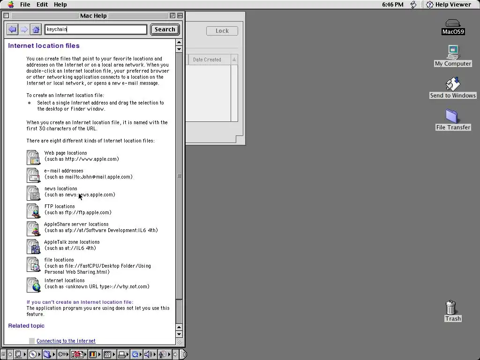This screenshot has height=360, width=480.
Task: Click the Mac Help scrollbar thumb
Action: (179, 176)
